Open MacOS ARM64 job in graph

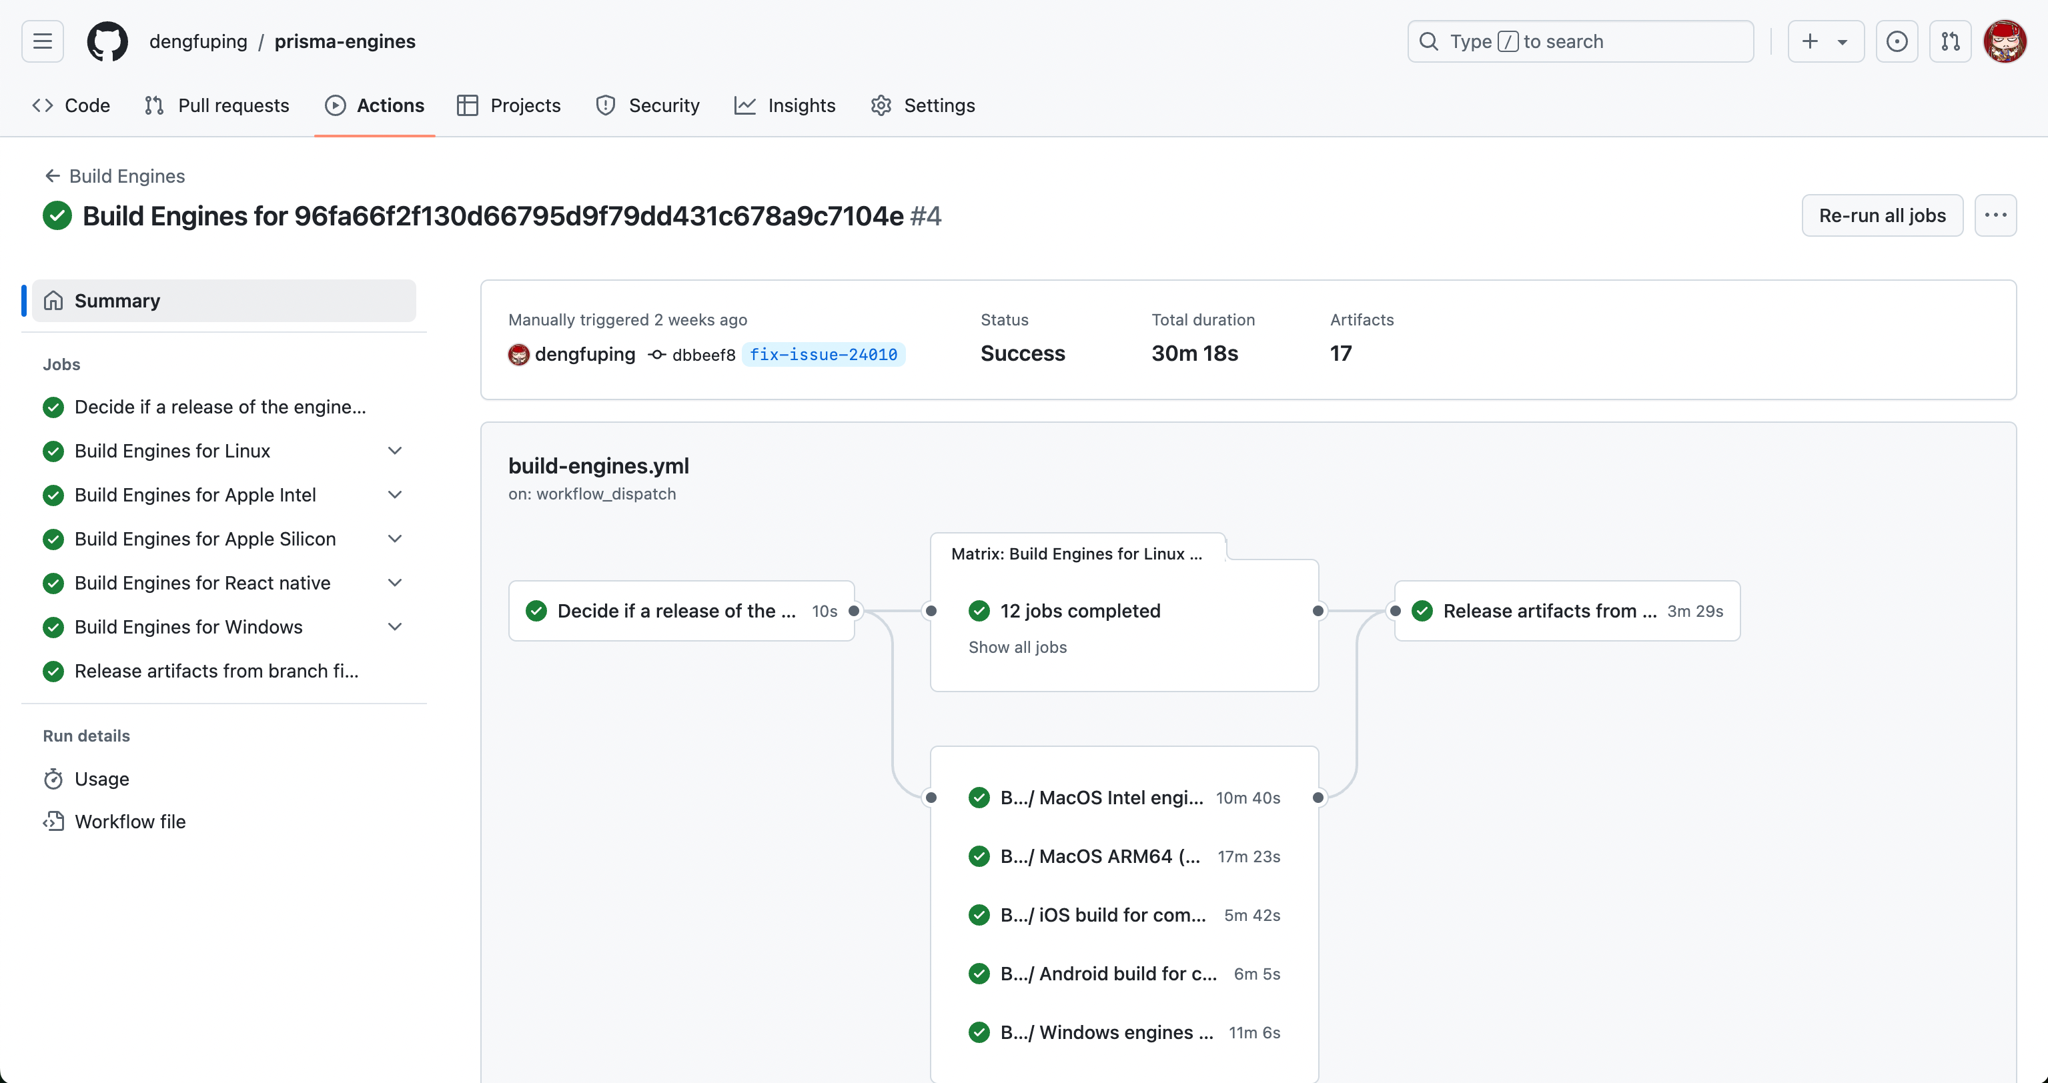(1124, 856)
